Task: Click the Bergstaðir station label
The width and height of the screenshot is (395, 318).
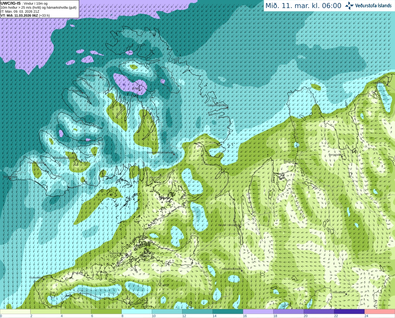Action: 335,155
